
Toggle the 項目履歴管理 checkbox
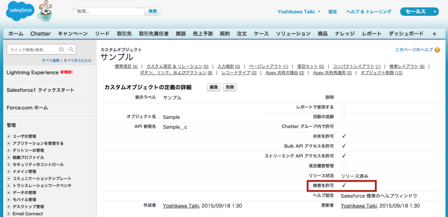tap(343, 166)
